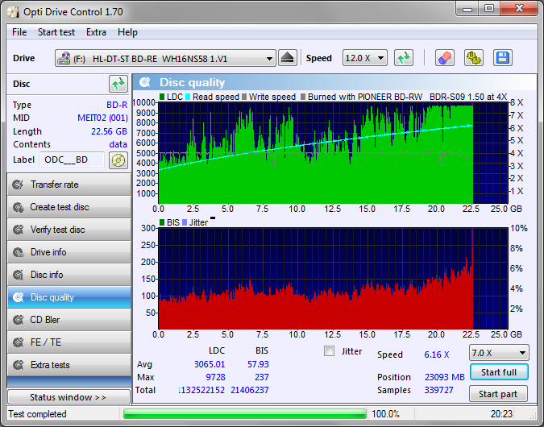
Task: Click the erase disc eraser icon
Action: [444, 58]
